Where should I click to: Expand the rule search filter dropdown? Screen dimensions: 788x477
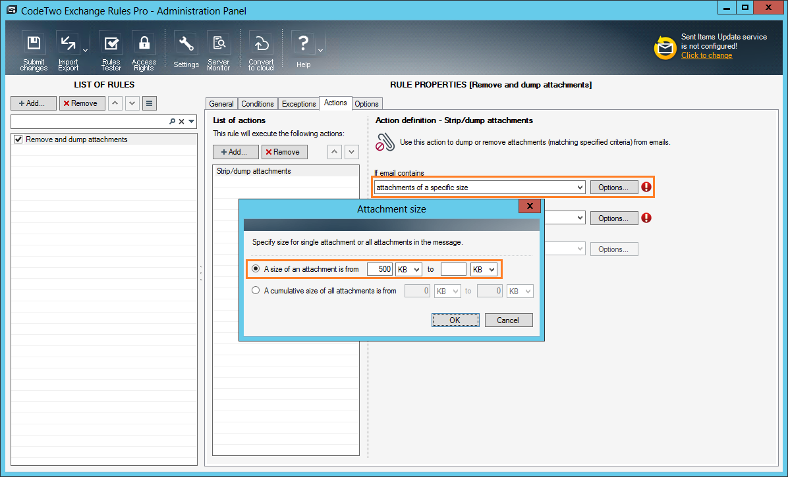click(x=192, y=121)
